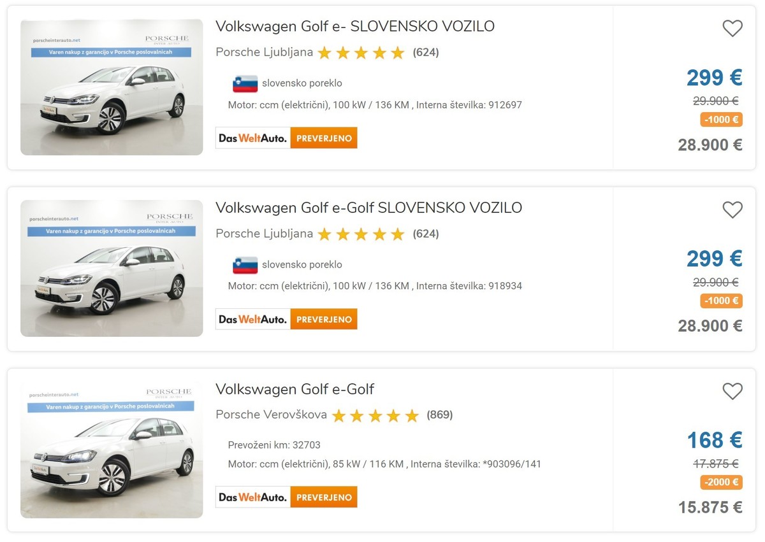The height and width of the screenshot is (542, 765).
Task: Select the fifth star rating for Porsche Verovškova
Action: [x=411, y=415]
